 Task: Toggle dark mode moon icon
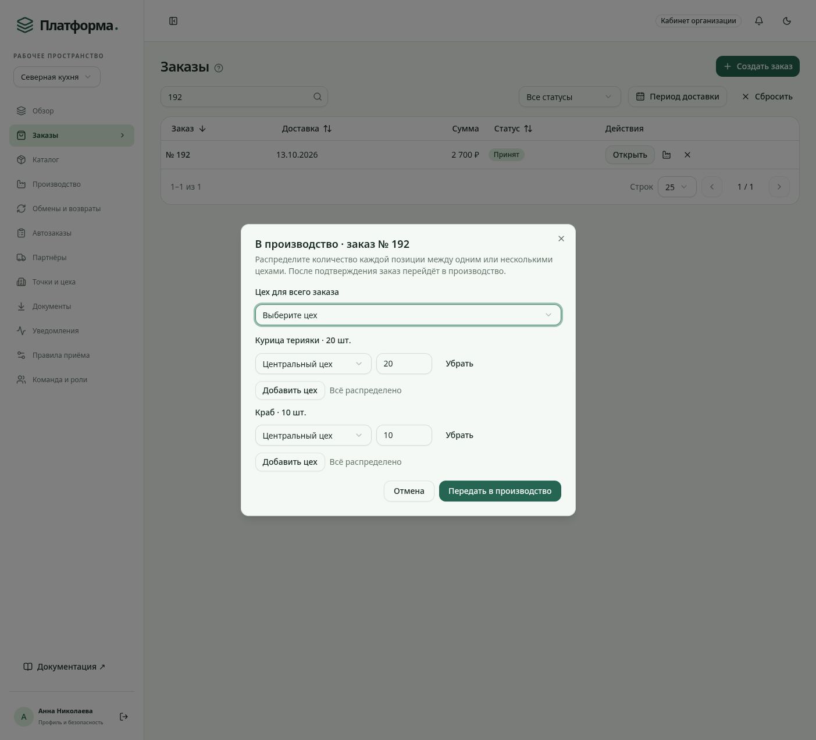coord(787,21)
